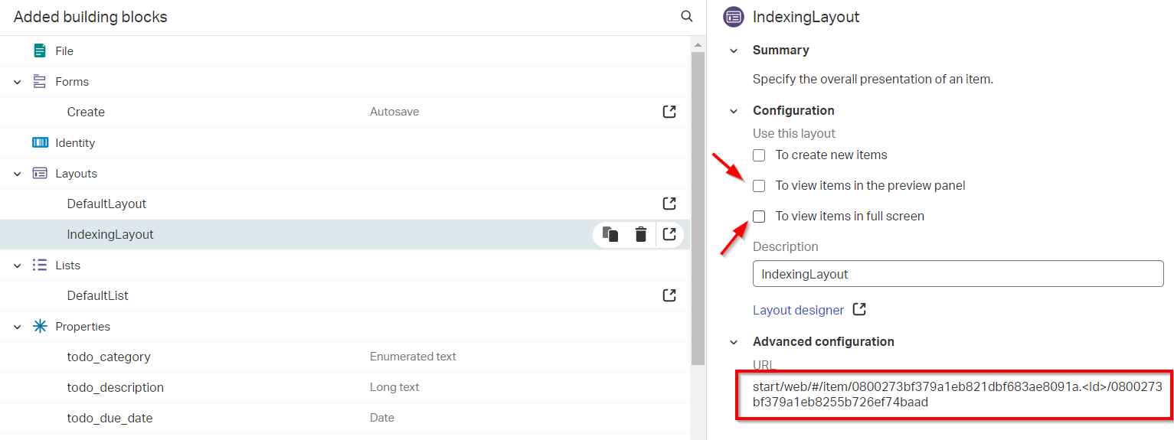Viewport: 1174px width, 440px height.
Task: Click the search icon in building blocks header
Action: pos(687,17)
